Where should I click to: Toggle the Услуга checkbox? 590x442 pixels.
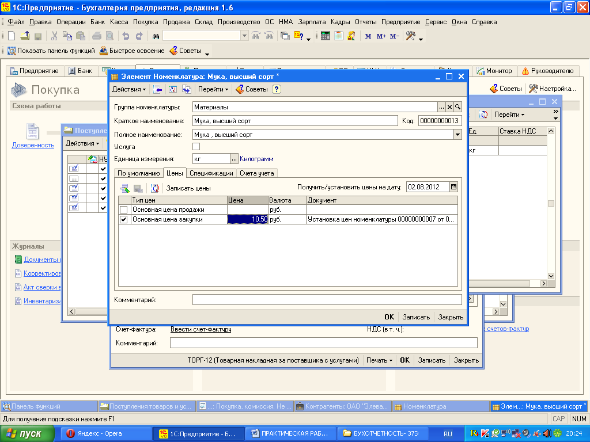(196, 147)
